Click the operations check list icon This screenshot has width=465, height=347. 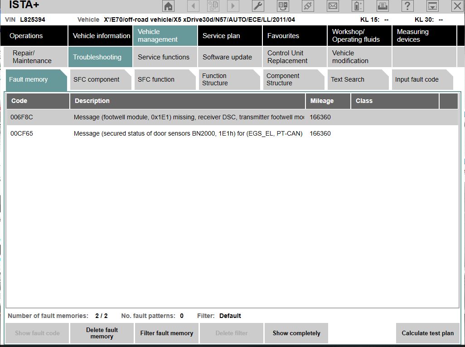283,6
